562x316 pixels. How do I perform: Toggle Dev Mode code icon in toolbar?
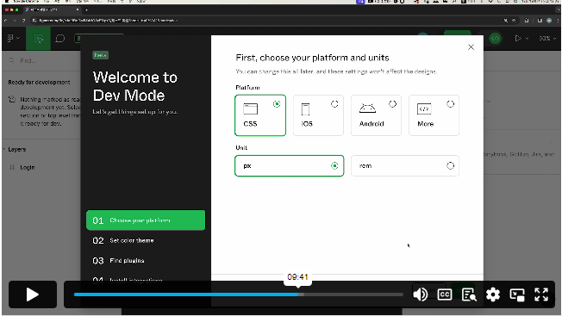point(495,38)
